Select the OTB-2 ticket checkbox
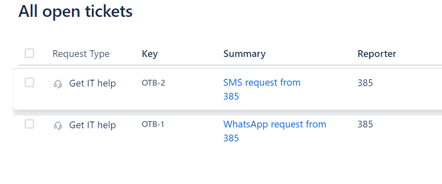Viewport: 442px width, 184px height. (29, 82)
